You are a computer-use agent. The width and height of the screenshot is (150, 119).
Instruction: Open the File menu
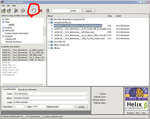3,6
